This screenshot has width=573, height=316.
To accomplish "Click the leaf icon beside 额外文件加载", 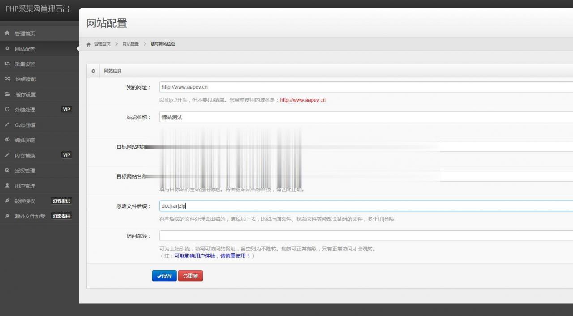I will 7,216.
